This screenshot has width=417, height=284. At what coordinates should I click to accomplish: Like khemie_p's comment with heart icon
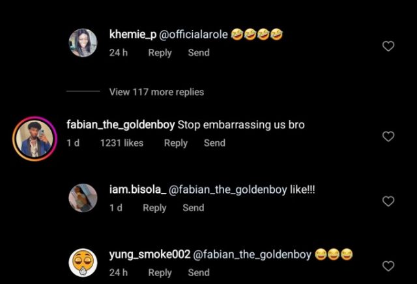[388, 46]
